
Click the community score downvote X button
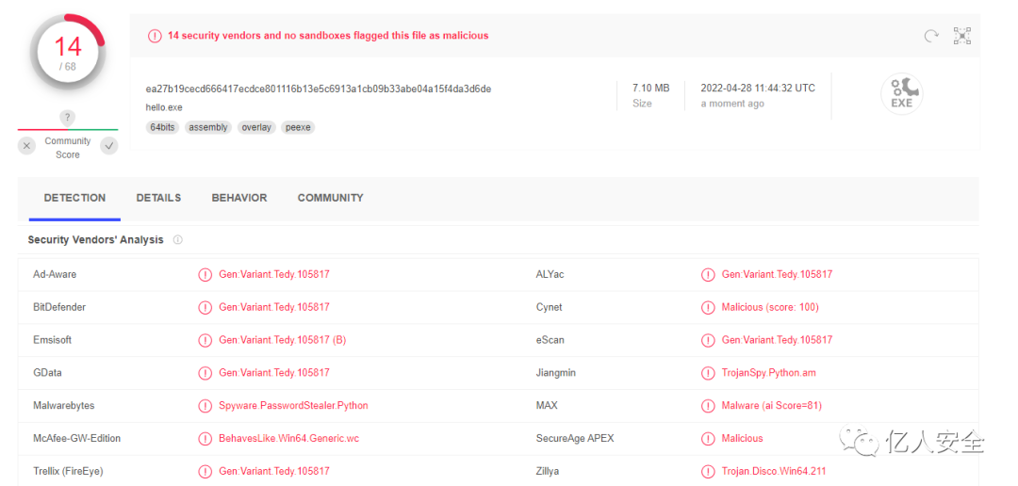point(26,146)
